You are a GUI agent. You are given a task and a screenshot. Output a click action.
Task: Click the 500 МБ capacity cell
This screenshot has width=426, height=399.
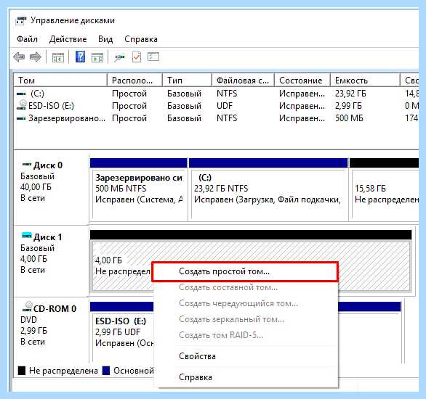[349, 118]
